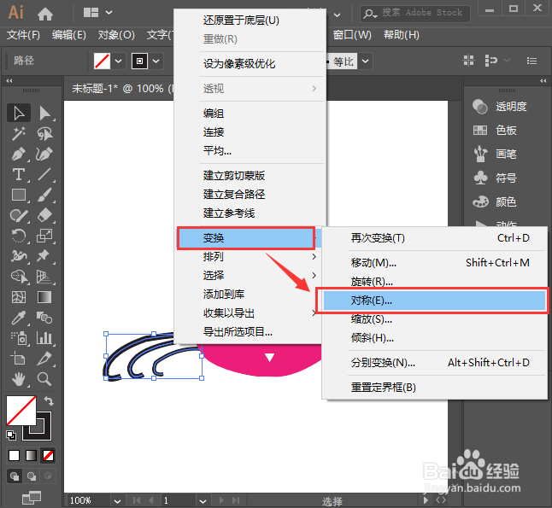
Task: Select the Column Graph tool
Action: 44,338
